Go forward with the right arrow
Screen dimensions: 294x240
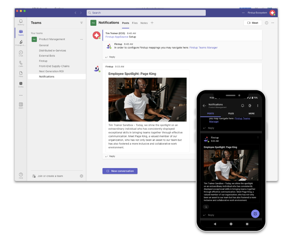81,13
